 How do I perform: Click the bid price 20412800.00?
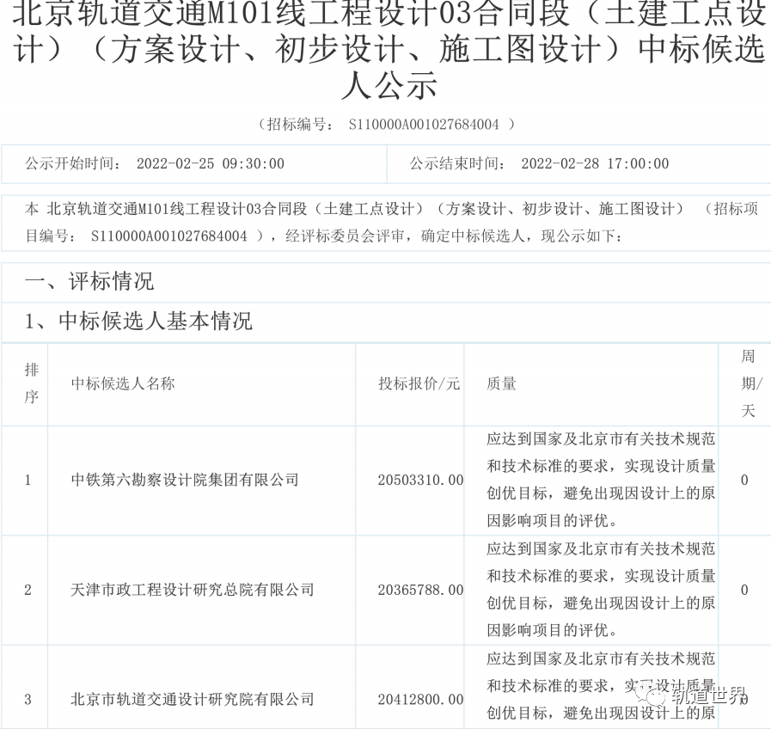[x=420, y=700]
